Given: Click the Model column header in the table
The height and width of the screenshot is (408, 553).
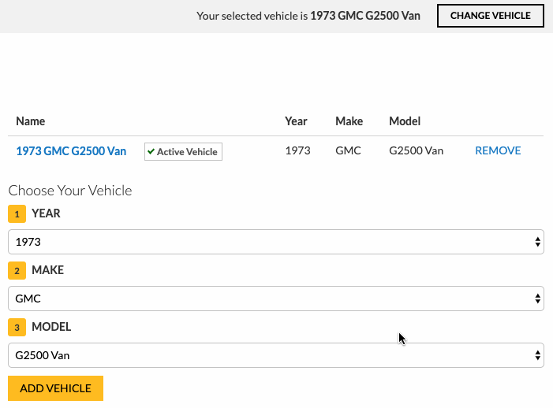Looking at the screenshot, I should 405,121.
